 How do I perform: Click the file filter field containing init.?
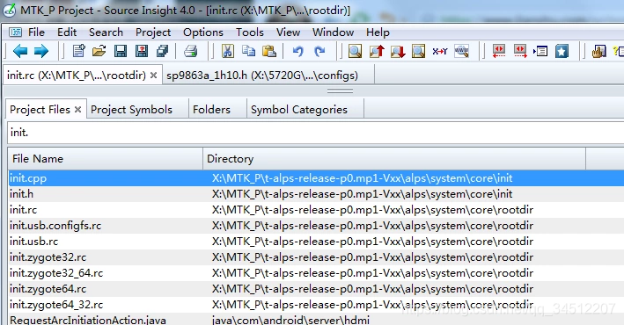(316, 133)
